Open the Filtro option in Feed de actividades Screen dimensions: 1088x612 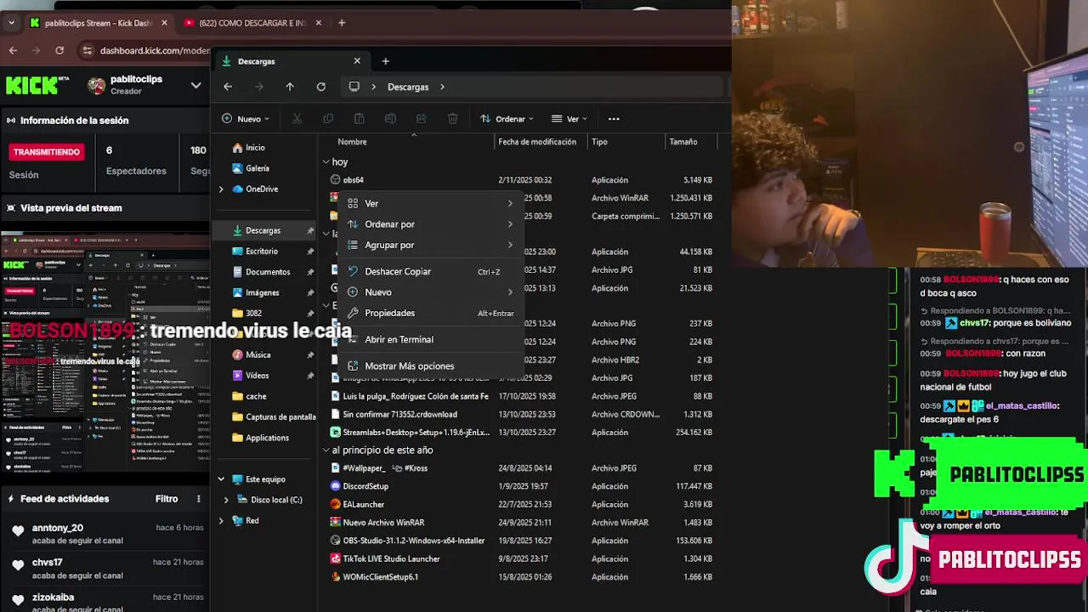pyautogui.click(x=167, y=499)
